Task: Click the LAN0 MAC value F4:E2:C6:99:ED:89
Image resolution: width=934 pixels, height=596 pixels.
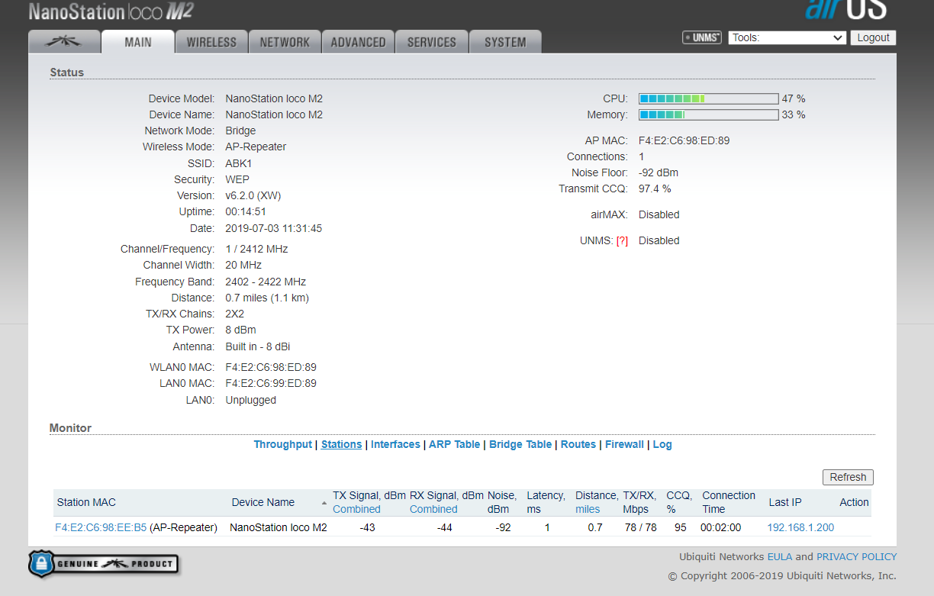Action: [x=271, y=383]
